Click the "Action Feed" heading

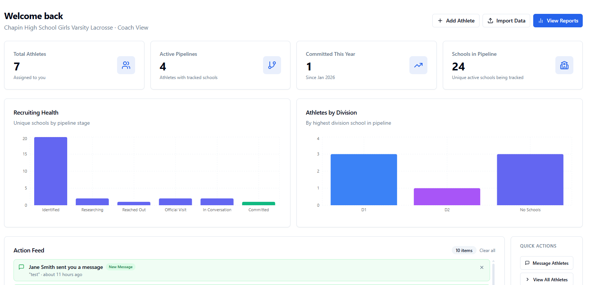29,251
